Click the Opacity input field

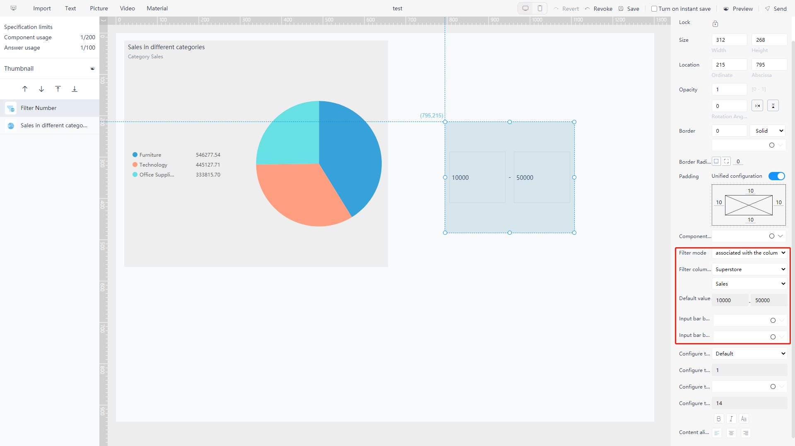(x=729, y=89)
